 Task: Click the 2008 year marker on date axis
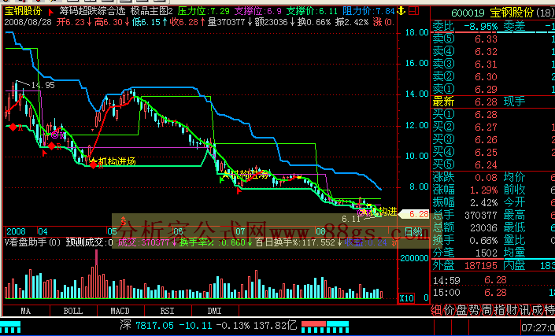pos(16,231)
